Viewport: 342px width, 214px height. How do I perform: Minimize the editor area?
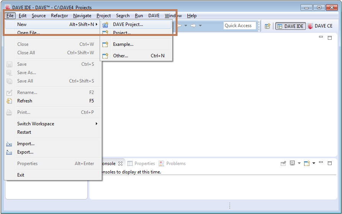(321, 37)
